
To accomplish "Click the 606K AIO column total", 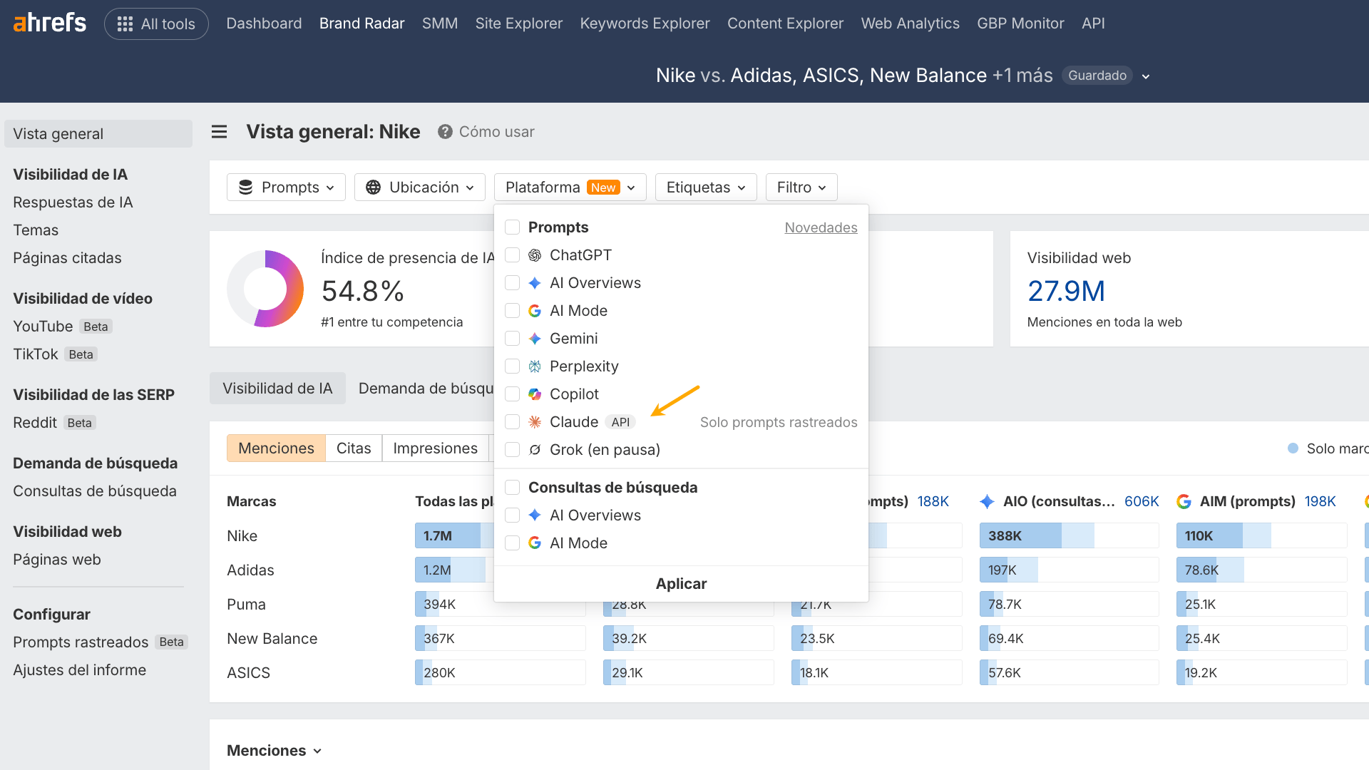I will pyautogui.click(x=1142, y=502).
